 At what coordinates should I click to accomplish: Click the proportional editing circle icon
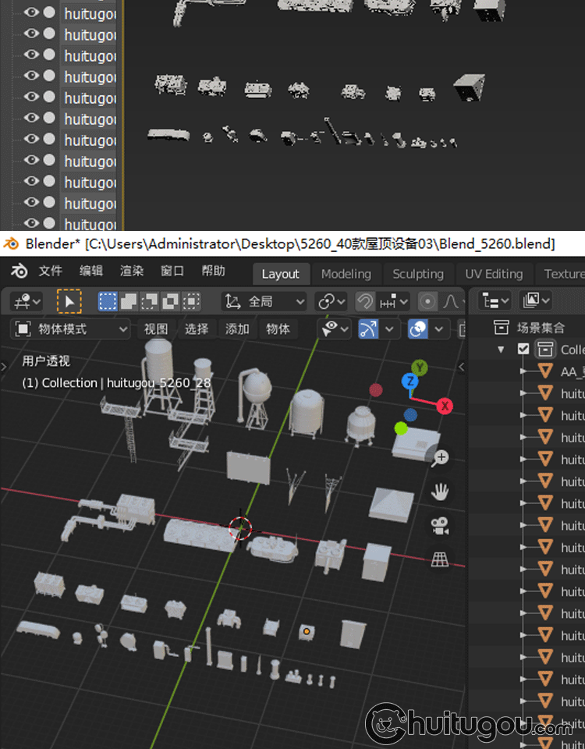coord(427,301)
